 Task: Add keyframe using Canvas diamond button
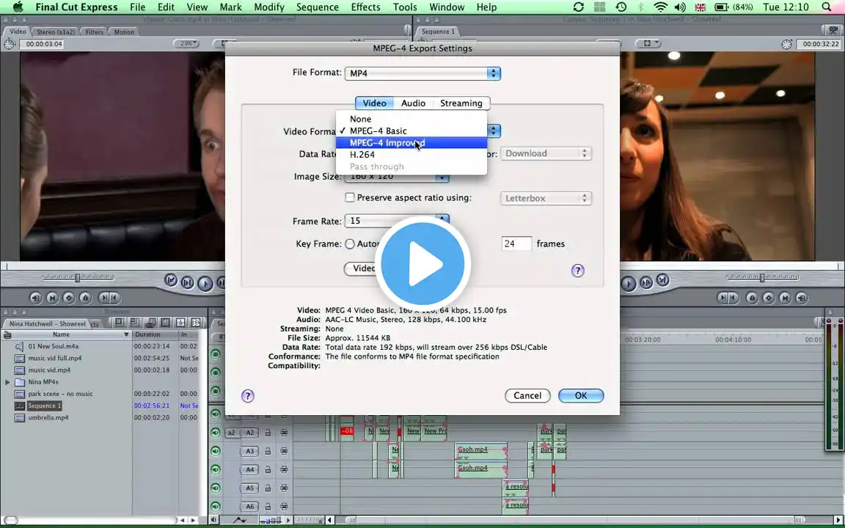(x=769, y=298)
